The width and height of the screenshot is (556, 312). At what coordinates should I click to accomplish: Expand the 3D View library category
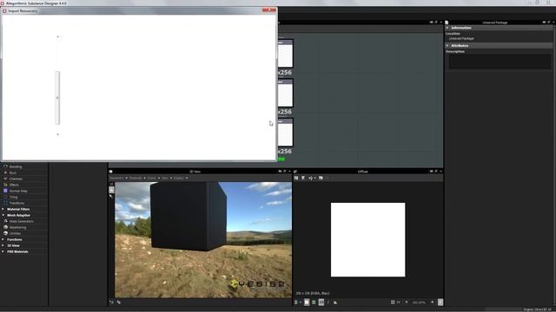pyautogui.click(x=3, y=245)
